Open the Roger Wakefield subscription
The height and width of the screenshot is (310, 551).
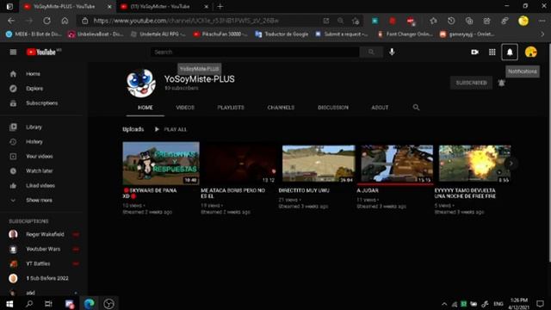pyautogui.click(x=44, y=234)
